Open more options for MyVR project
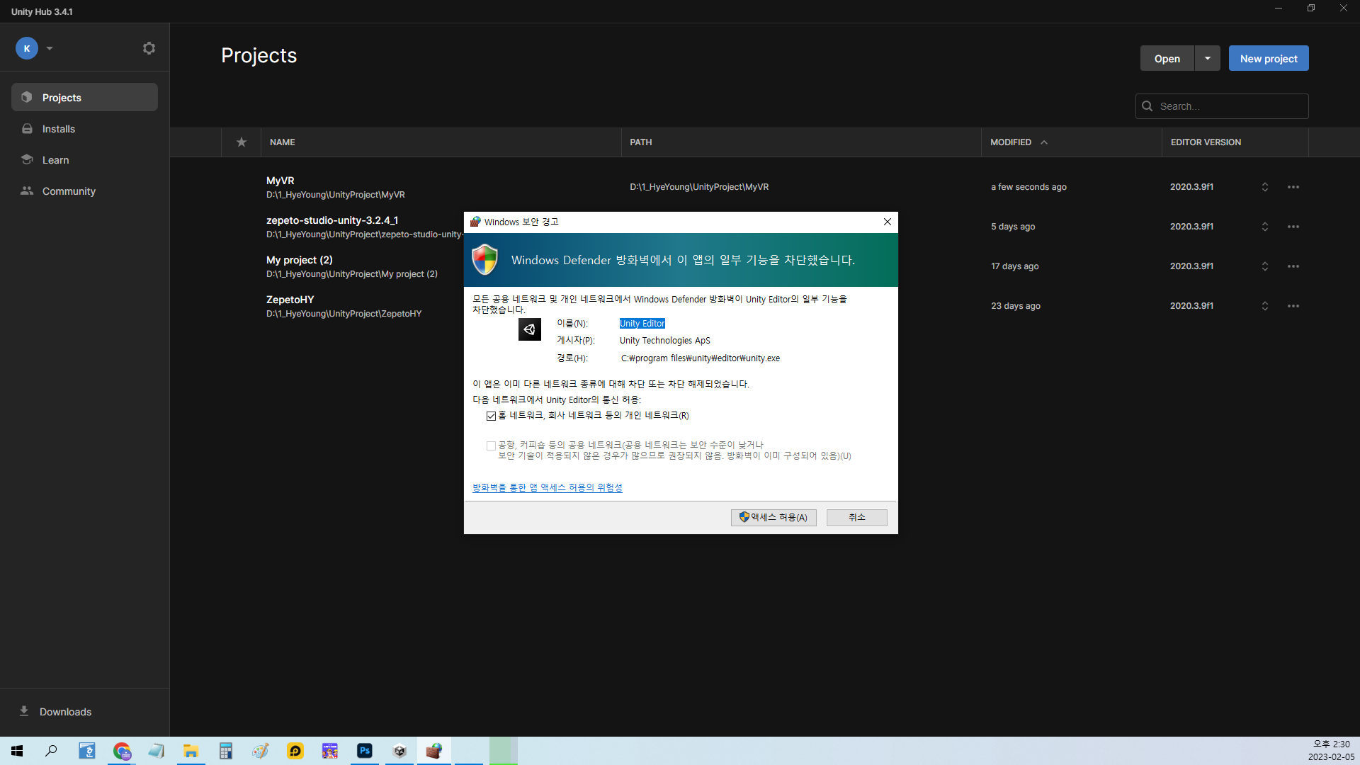The height and width of the screenshot is (765, 1360). click(1293, 187)
